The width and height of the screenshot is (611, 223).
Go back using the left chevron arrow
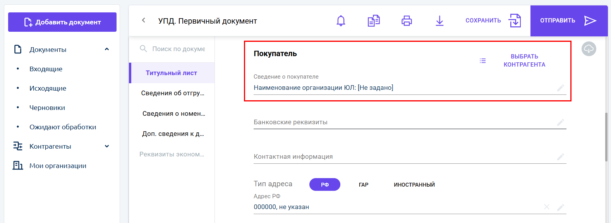click(x=144, y=20)
